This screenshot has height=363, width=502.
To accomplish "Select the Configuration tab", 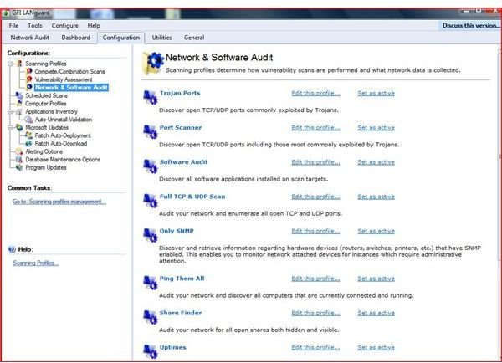I will [121, 38].
